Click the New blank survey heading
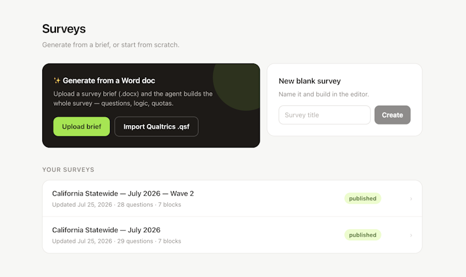Viewport: 466px width, 277px height. (x=309, y=81)
